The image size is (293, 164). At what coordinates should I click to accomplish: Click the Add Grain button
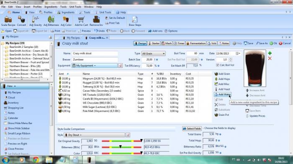(x=222, y=74)
